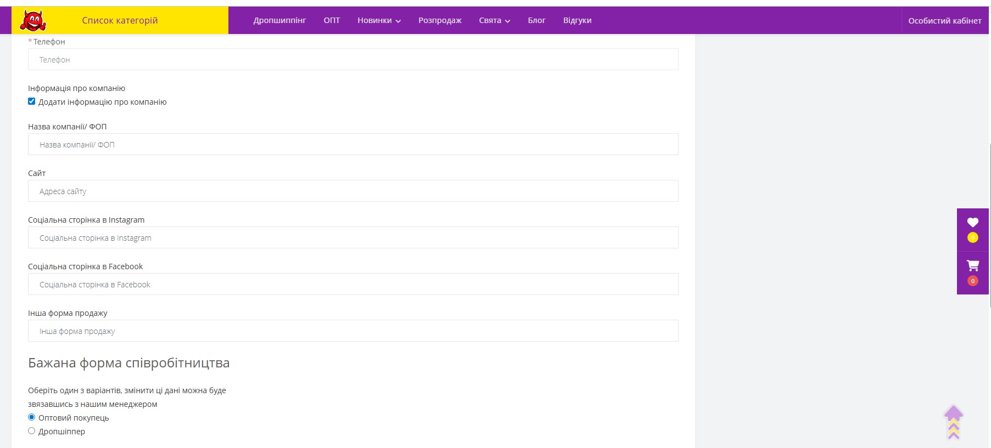Screen dimensions: 991x448
Task: Focus the Instagram social page field
Action: (353, 237)
